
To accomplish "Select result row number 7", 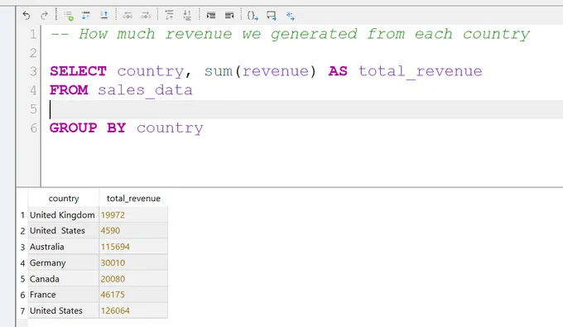I will tap(22, 310).
